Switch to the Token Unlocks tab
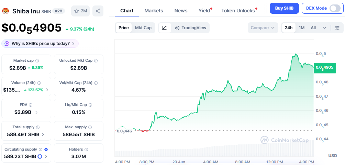Image resolution: width=345 pixels, height=165 pixels. [x=238, y=11]
